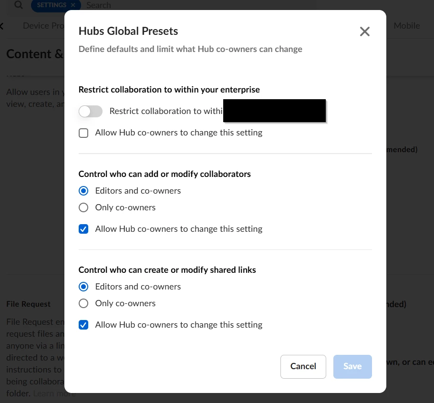The width and height of the screenshot is (434, 403).
Task: Click the 'Control who can add or modify collaborators' heading
Action: (x=165, y=174)
